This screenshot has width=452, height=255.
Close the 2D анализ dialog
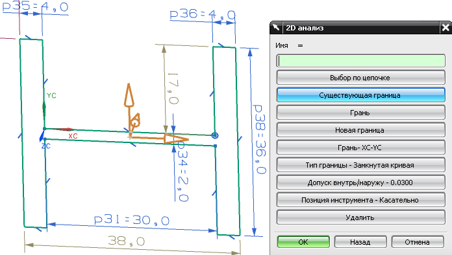click(446, 28)
